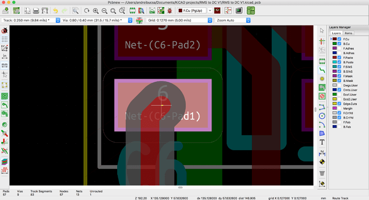The height and width of the screenshot is (200, 369).
Task: Open the Footprint editor
Action: (132, 11)
